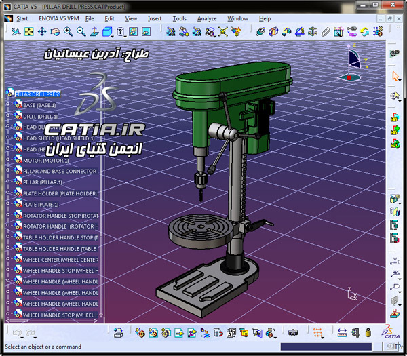Click the Redo arrow icon
407x356 pixels.
(x=30, y=332)
